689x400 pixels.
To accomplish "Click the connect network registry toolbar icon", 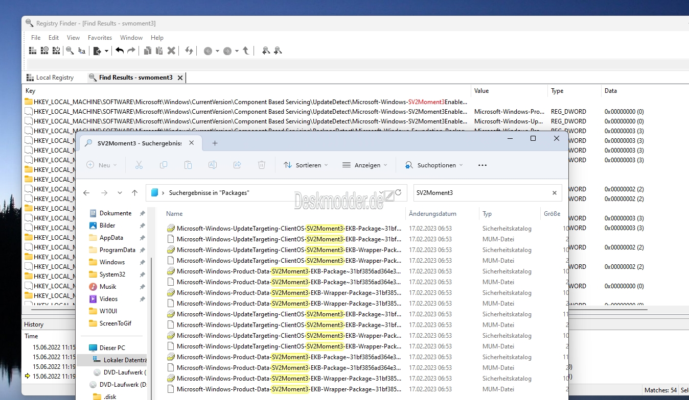I will (x=44, y=51).
